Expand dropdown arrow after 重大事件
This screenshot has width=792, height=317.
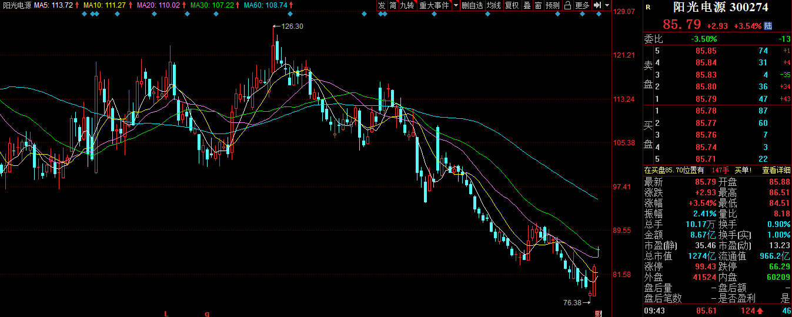[x=456, y=5]
